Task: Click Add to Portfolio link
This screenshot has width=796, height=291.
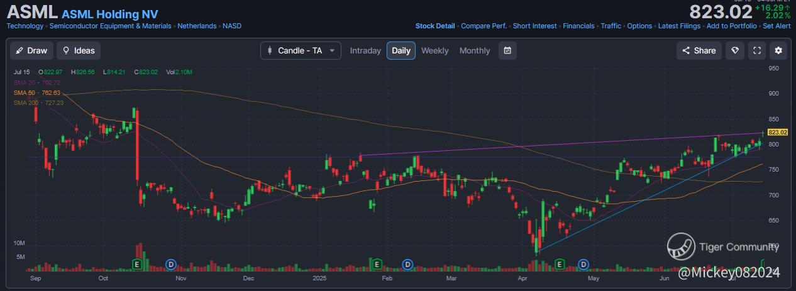Action: pos(732,26)
